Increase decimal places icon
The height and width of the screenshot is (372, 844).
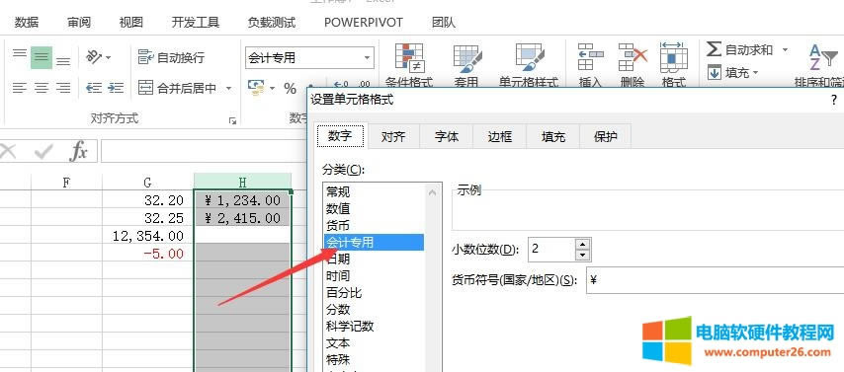[x=340, y=85]
